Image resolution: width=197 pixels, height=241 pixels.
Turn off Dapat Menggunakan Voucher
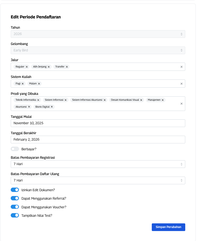15,207
